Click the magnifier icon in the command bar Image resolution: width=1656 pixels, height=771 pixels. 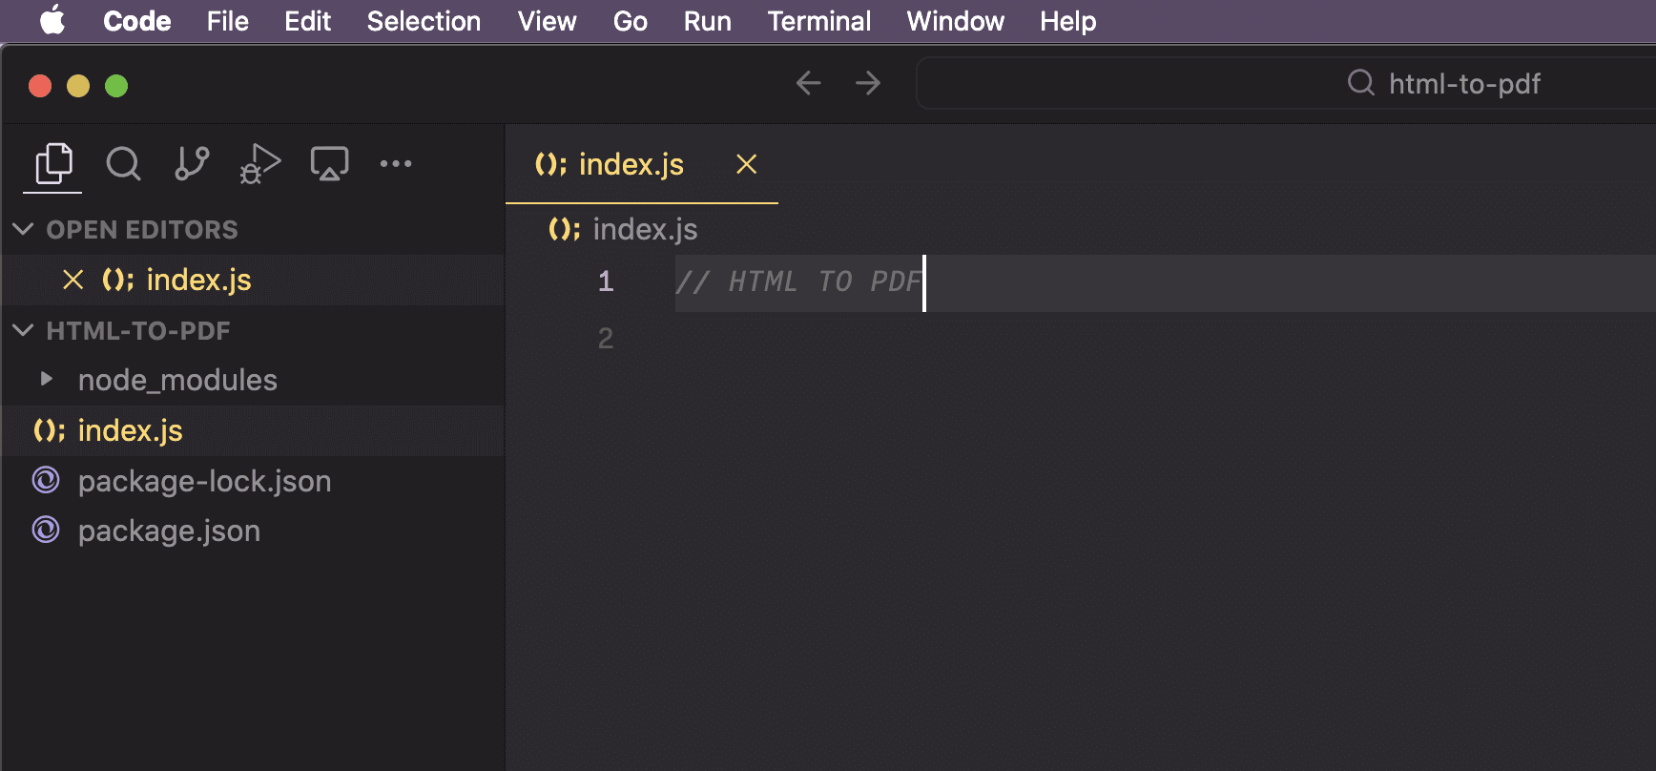[x=1361, y=83]
